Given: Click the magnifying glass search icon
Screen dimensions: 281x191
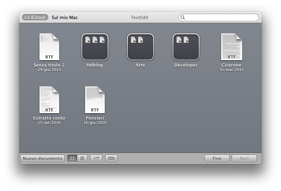Looking at the screenshot, I should click(183, 17).
